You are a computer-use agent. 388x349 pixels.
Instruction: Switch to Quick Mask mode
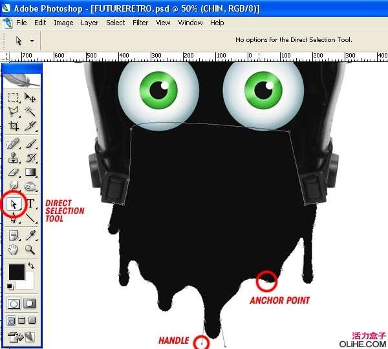(x=30, y=303)
